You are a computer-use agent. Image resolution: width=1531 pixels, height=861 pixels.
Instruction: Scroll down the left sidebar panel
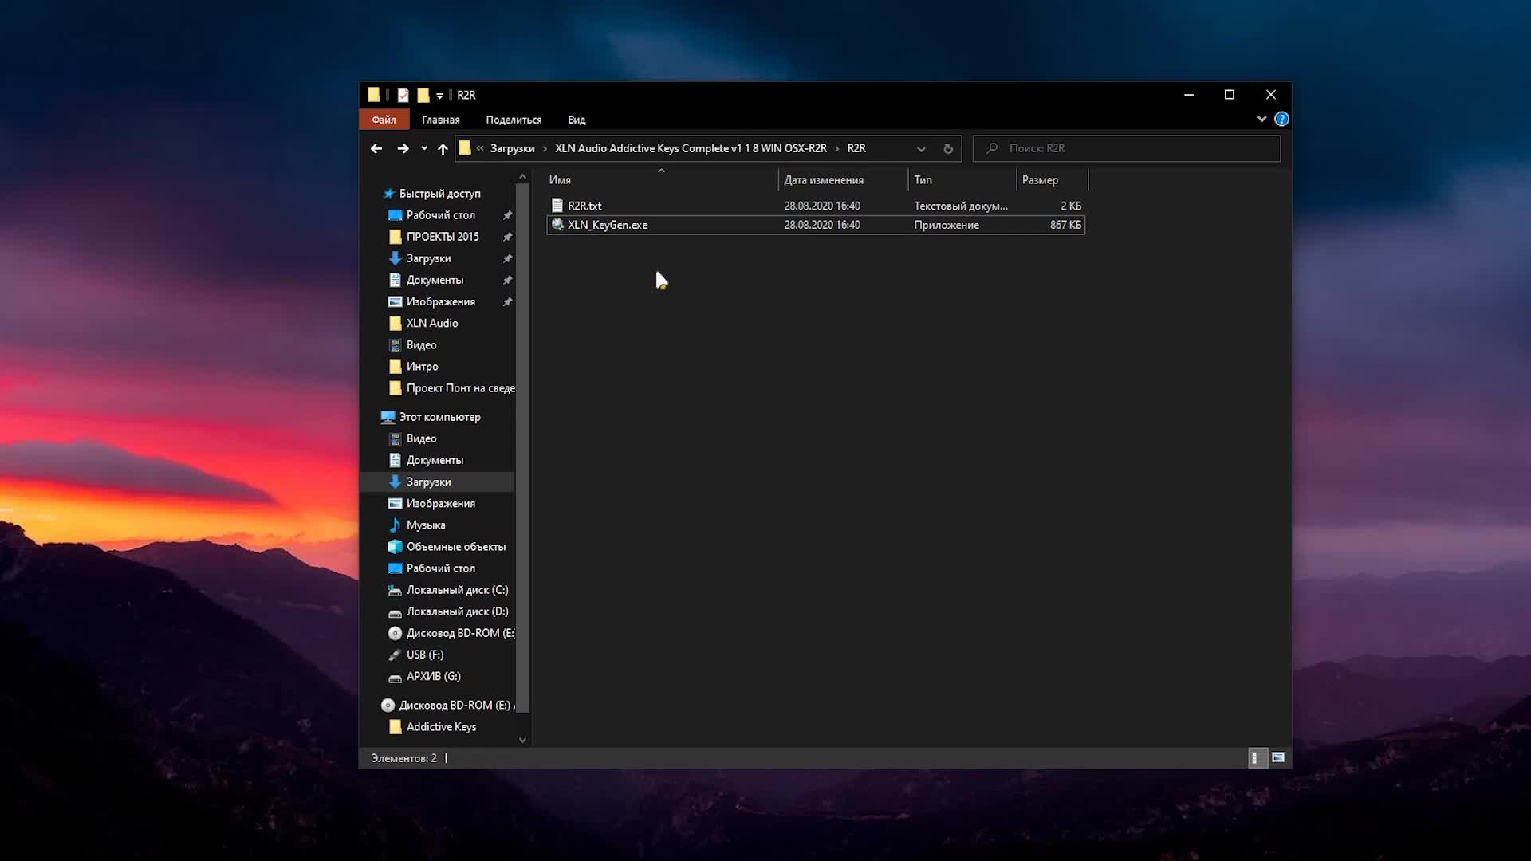point(522,739)
